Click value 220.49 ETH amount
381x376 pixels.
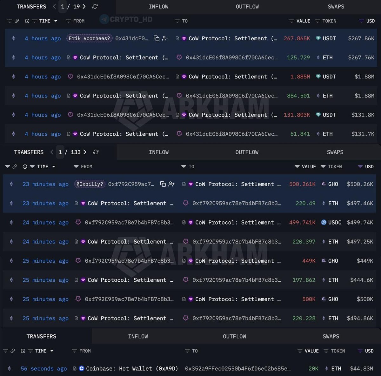click(305, 203)
